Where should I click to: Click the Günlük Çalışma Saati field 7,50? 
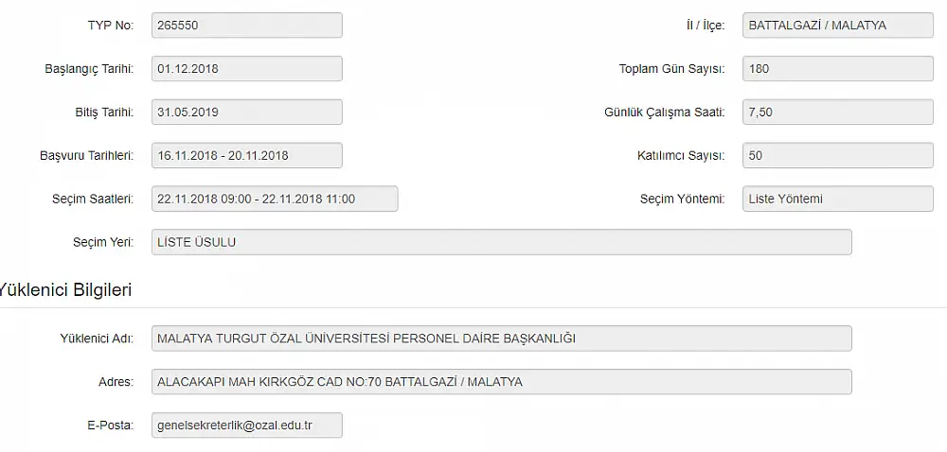coord(838,113)
